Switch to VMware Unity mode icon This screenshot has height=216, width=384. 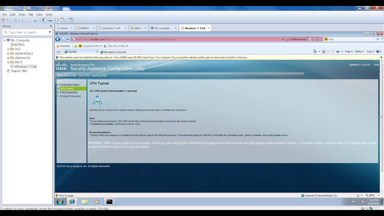pos(62,20)
